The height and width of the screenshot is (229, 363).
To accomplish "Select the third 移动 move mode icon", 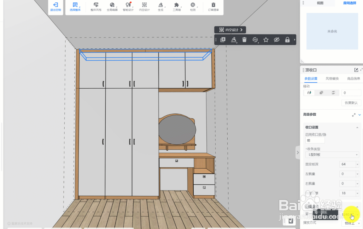I will point(333,93).
